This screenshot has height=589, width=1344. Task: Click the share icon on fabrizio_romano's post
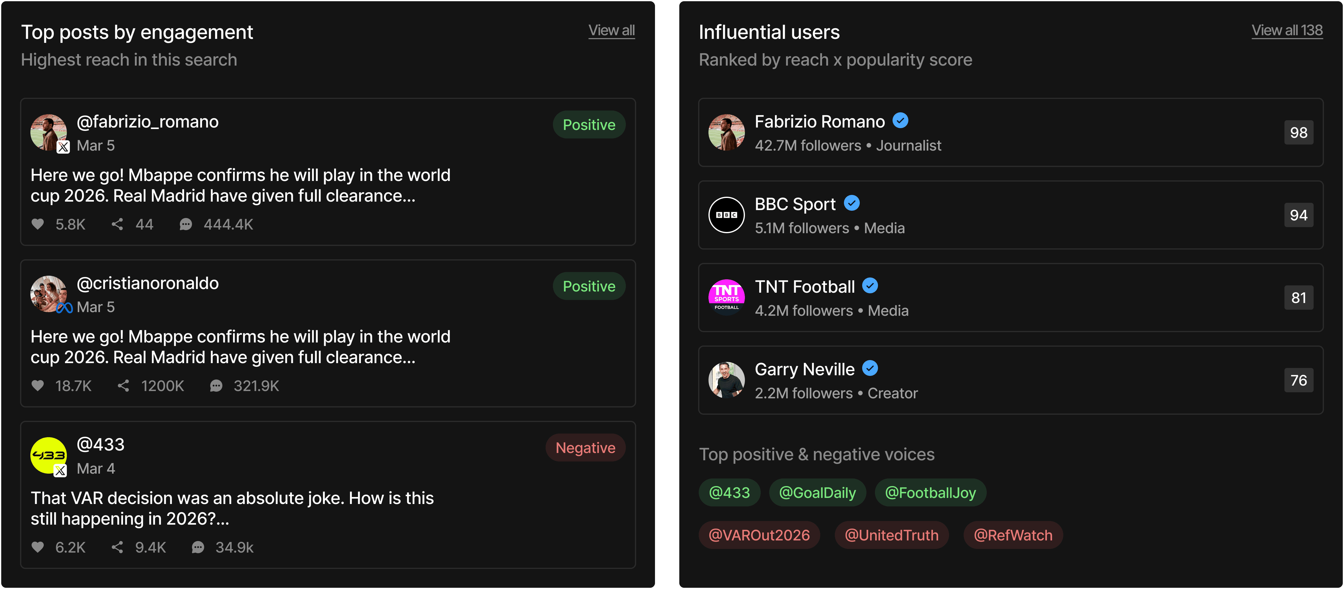click(x=117, y=224)
